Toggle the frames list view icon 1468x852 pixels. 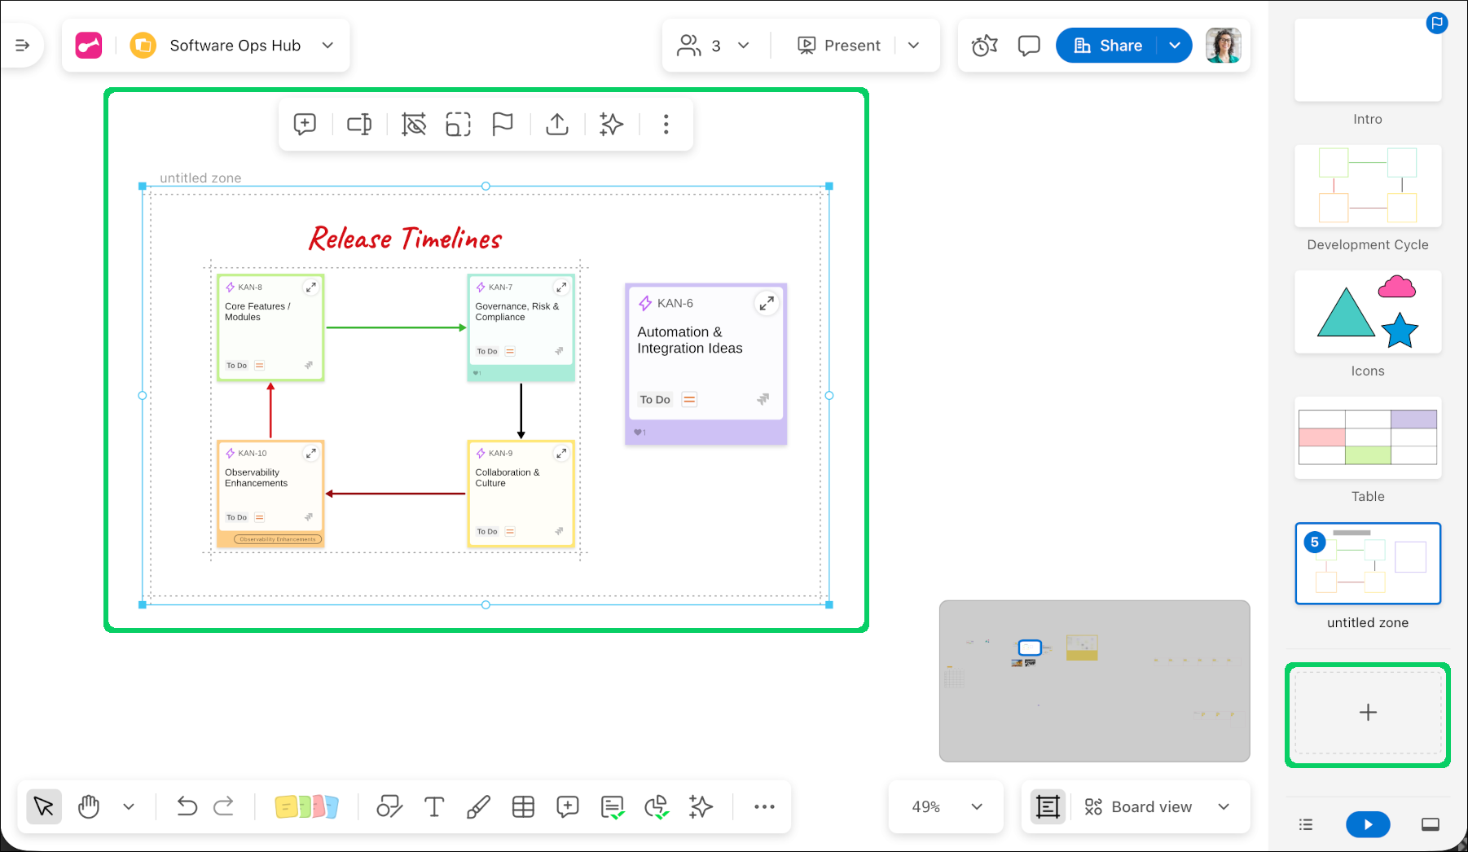tap(1306, 824)
